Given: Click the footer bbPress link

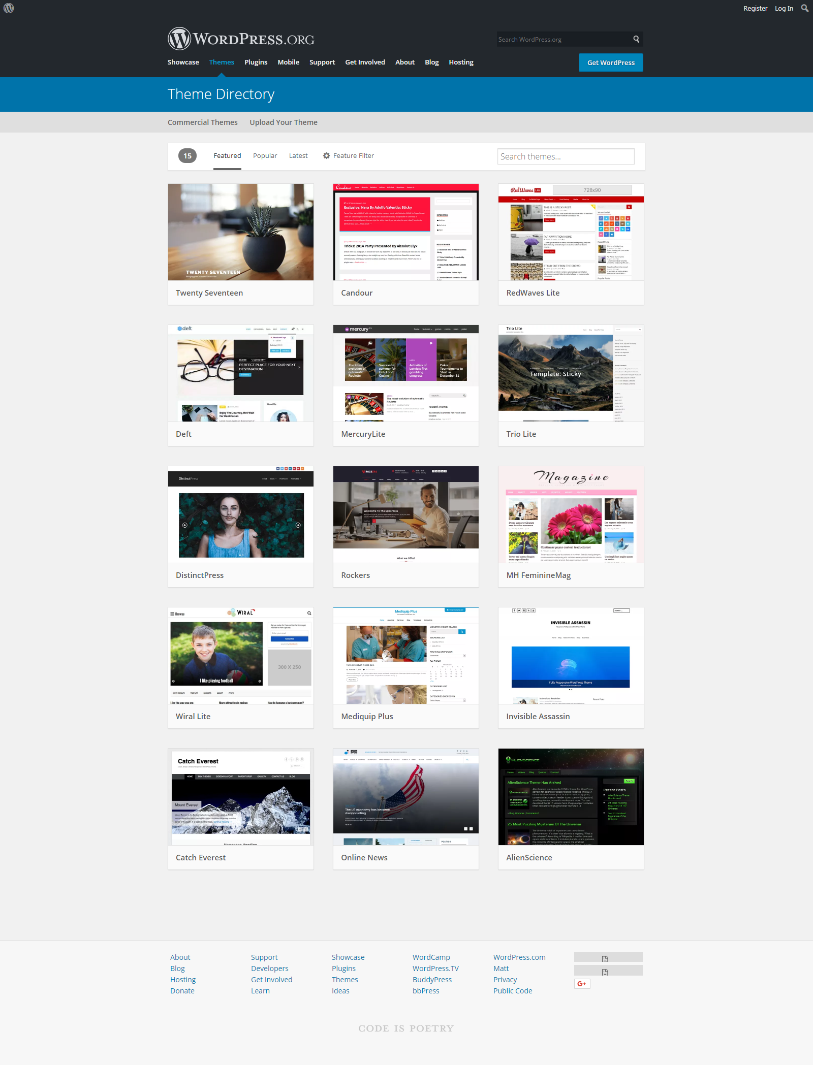Looking at the screenshot, I should [426, 991].
